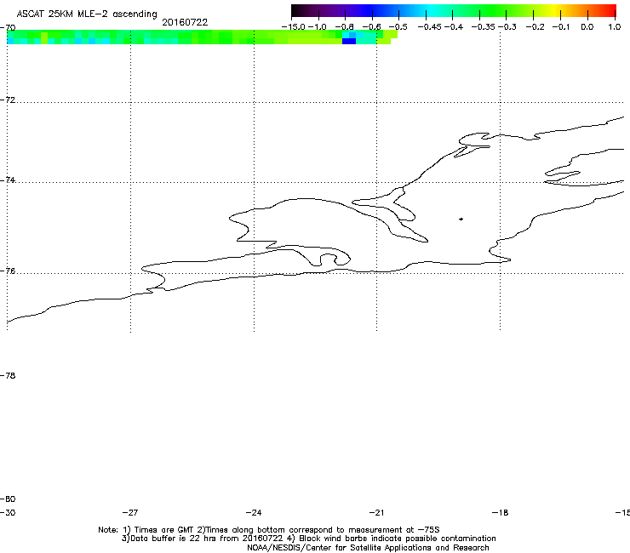Click the yellow section of the colorbar
630x553 pixels.
[557, 10]
